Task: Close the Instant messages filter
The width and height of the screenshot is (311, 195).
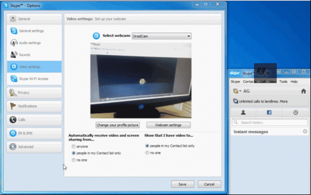Action: (x=305, y=131)
